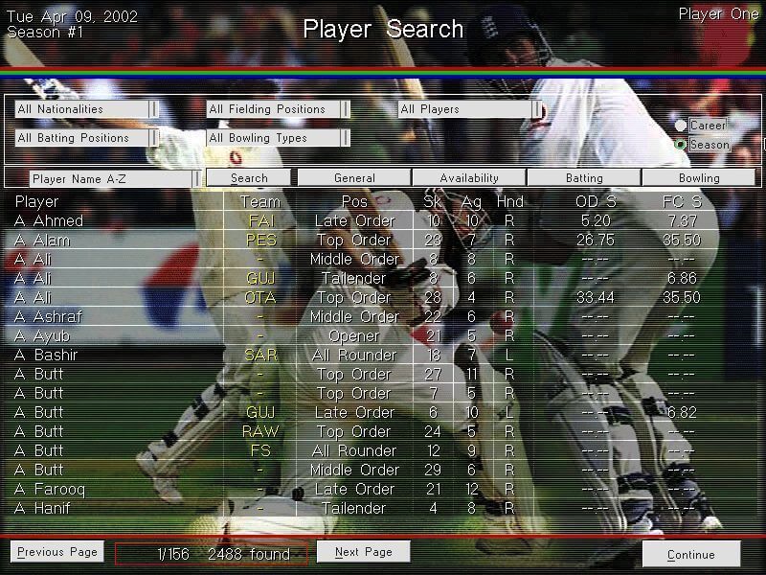Click the Opener position for A Ayub
The width and height of the screenshot is (766, 575).
click(x=354, y=336)
